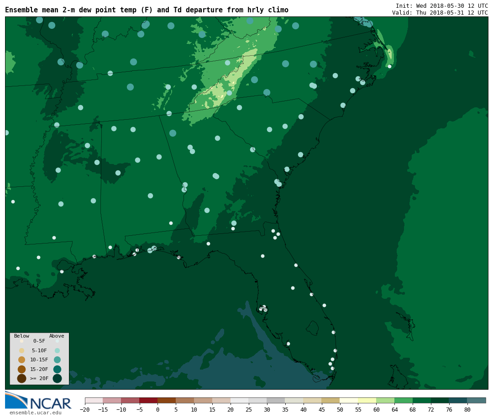Select the yellow swatch between 55 and 60
493x418 pixels.
367,400
